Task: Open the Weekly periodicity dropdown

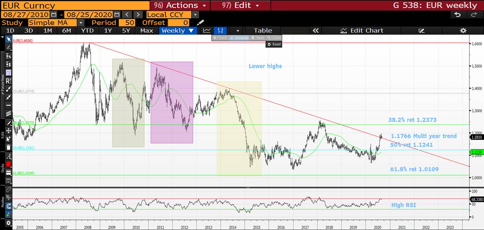Action: (178, 31)
